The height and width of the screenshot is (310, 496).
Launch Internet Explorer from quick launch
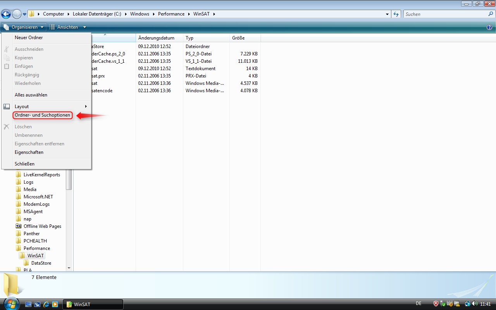[46, 304]
